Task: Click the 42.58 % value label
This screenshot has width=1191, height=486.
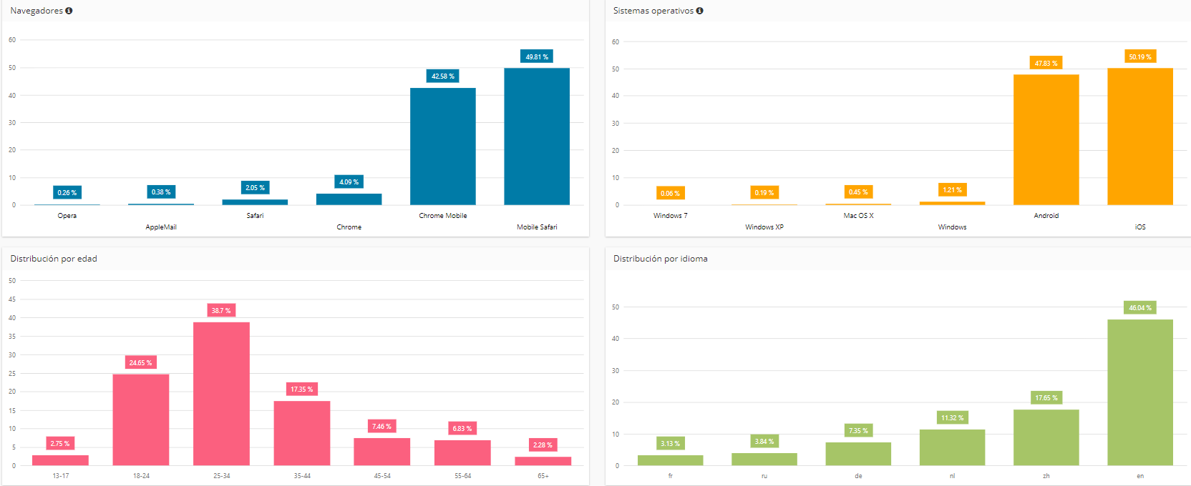Action: click(443, 76)
